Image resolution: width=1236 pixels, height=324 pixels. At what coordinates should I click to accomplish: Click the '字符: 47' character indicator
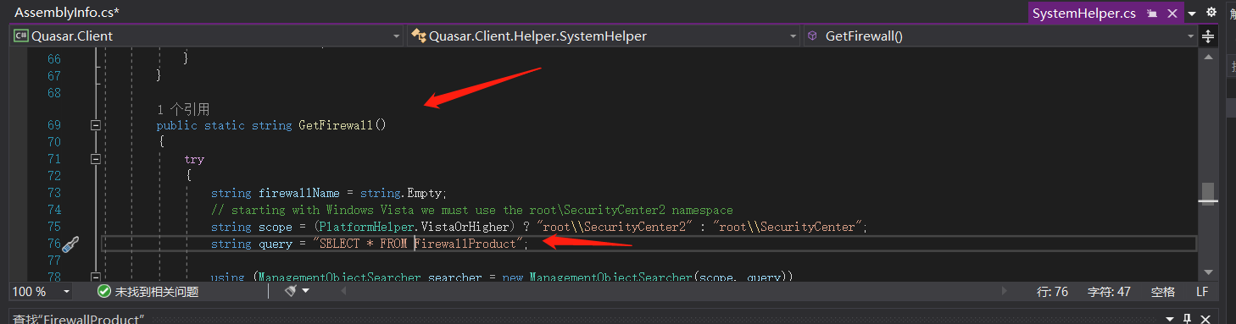click(x=1110, y=292)
